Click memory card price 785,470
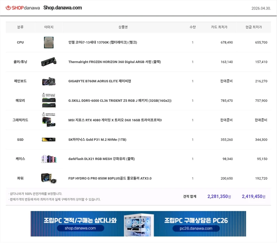Viewport: 277px width, 244px height. (227, 101)
